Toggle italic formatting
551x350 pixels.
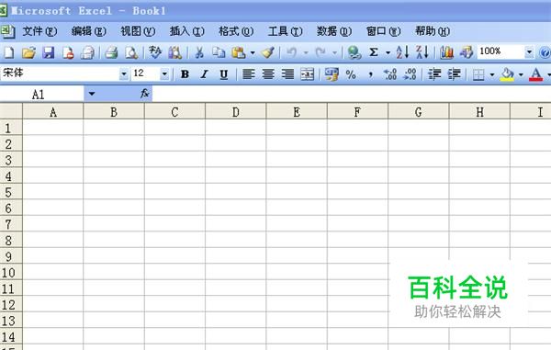coord(204,74)
